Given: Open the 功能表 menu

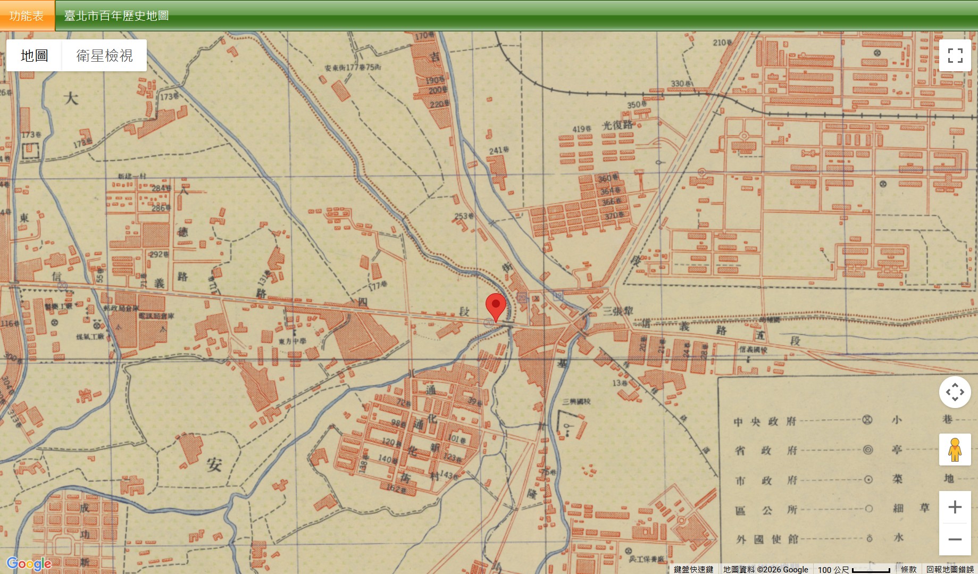Looking at the screenshot, I should point(27,16).
